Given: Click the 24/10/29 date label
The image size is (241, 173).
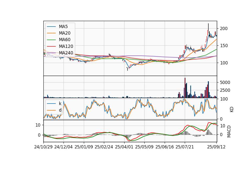Looking at the screenshot, I should 43,147.
